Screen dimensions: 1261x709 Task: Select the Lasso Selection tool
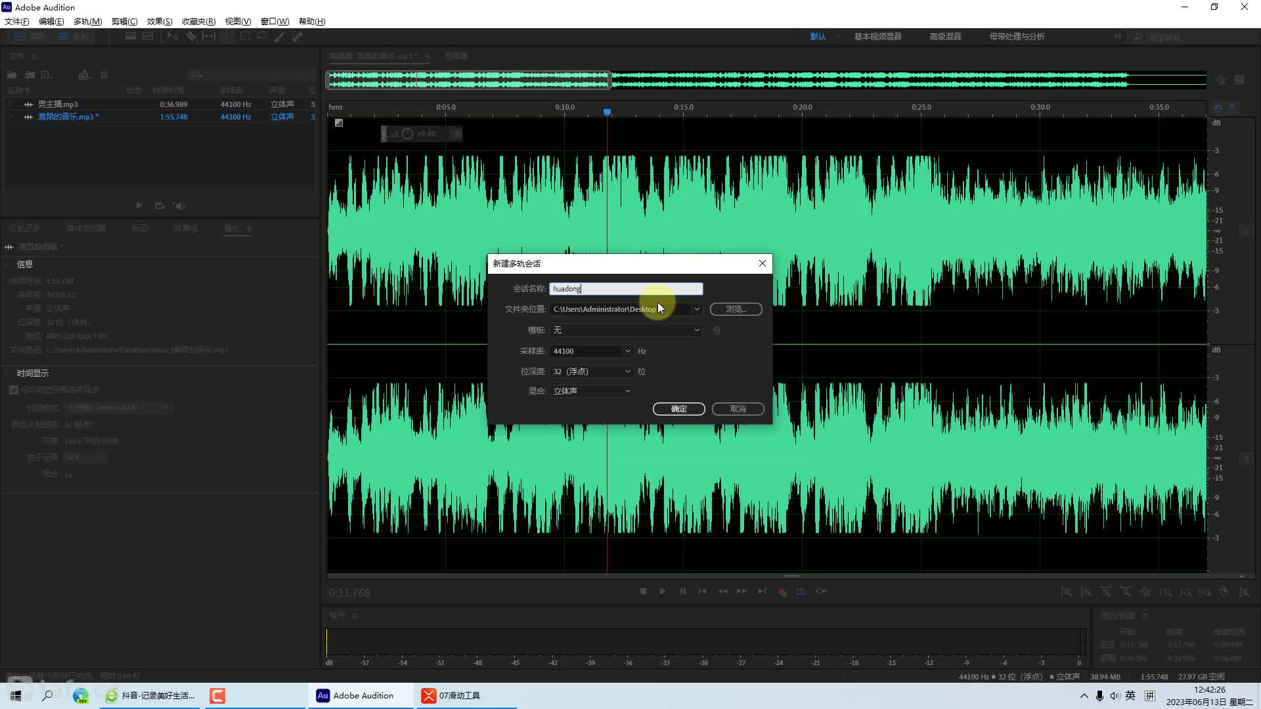(262, 37)
